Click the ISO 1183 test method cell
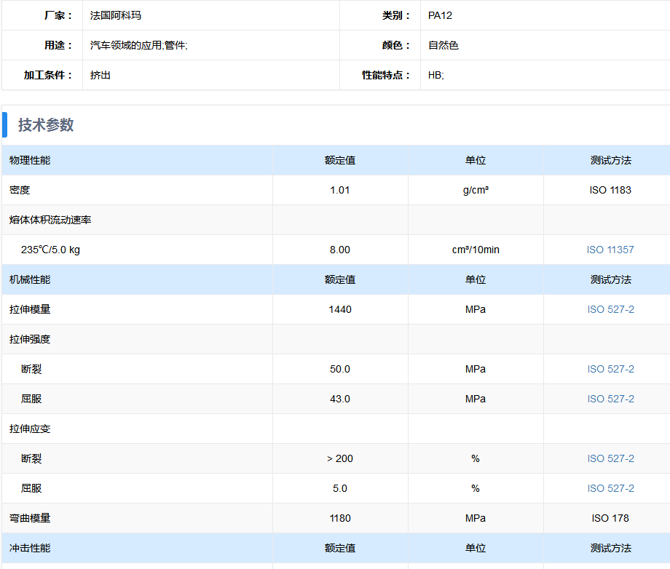 pyautogui.click(x=610, y=190)
